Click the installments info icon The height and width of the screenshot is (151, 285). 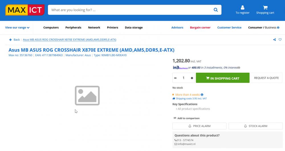coord(239,68)
